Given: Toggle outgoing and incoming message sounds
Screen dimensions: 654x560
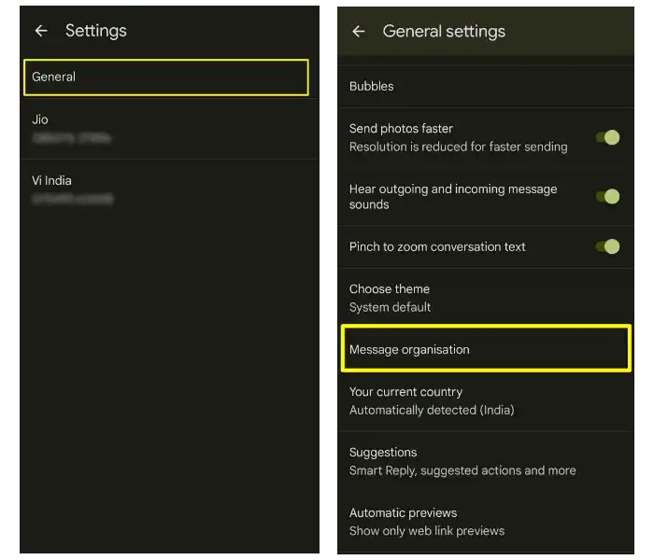Looking at the screenshot, I should [607, 196].
